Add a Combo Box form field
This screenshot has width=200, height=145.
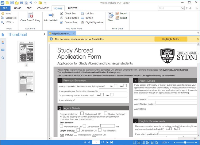coord(69,22)
